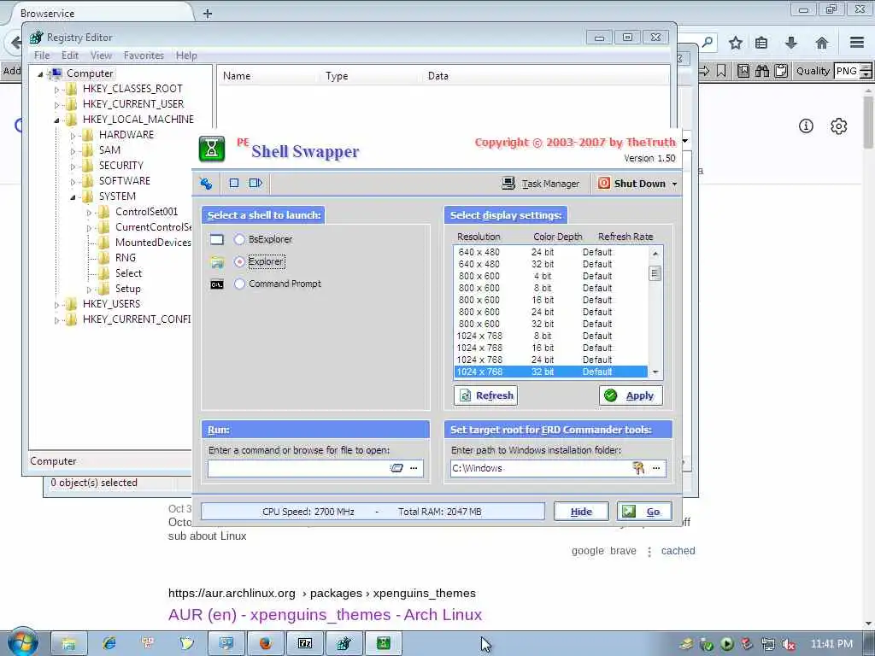Click the tools icon beside C:\Windows path
The width and height of the screenshot is (875, 656).
tap(639, 468)
